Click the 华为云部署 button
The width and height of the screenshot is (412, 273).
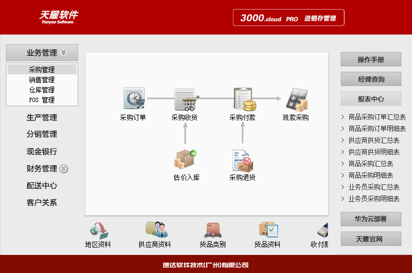(x=371, y=219)
